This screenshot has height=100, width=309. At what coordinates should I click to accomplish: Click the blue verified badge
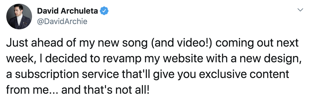coord(104,11)
